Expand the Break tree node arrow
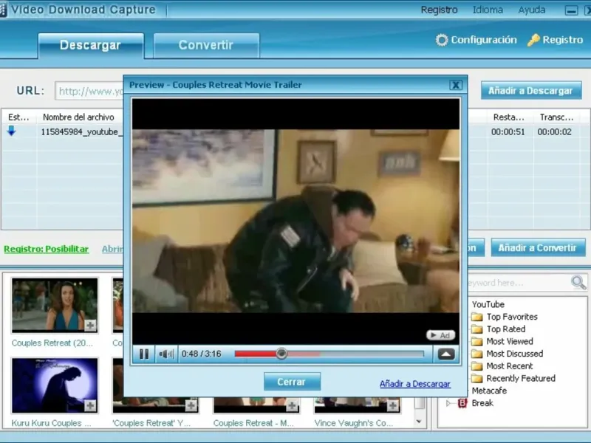 point(448,403)
